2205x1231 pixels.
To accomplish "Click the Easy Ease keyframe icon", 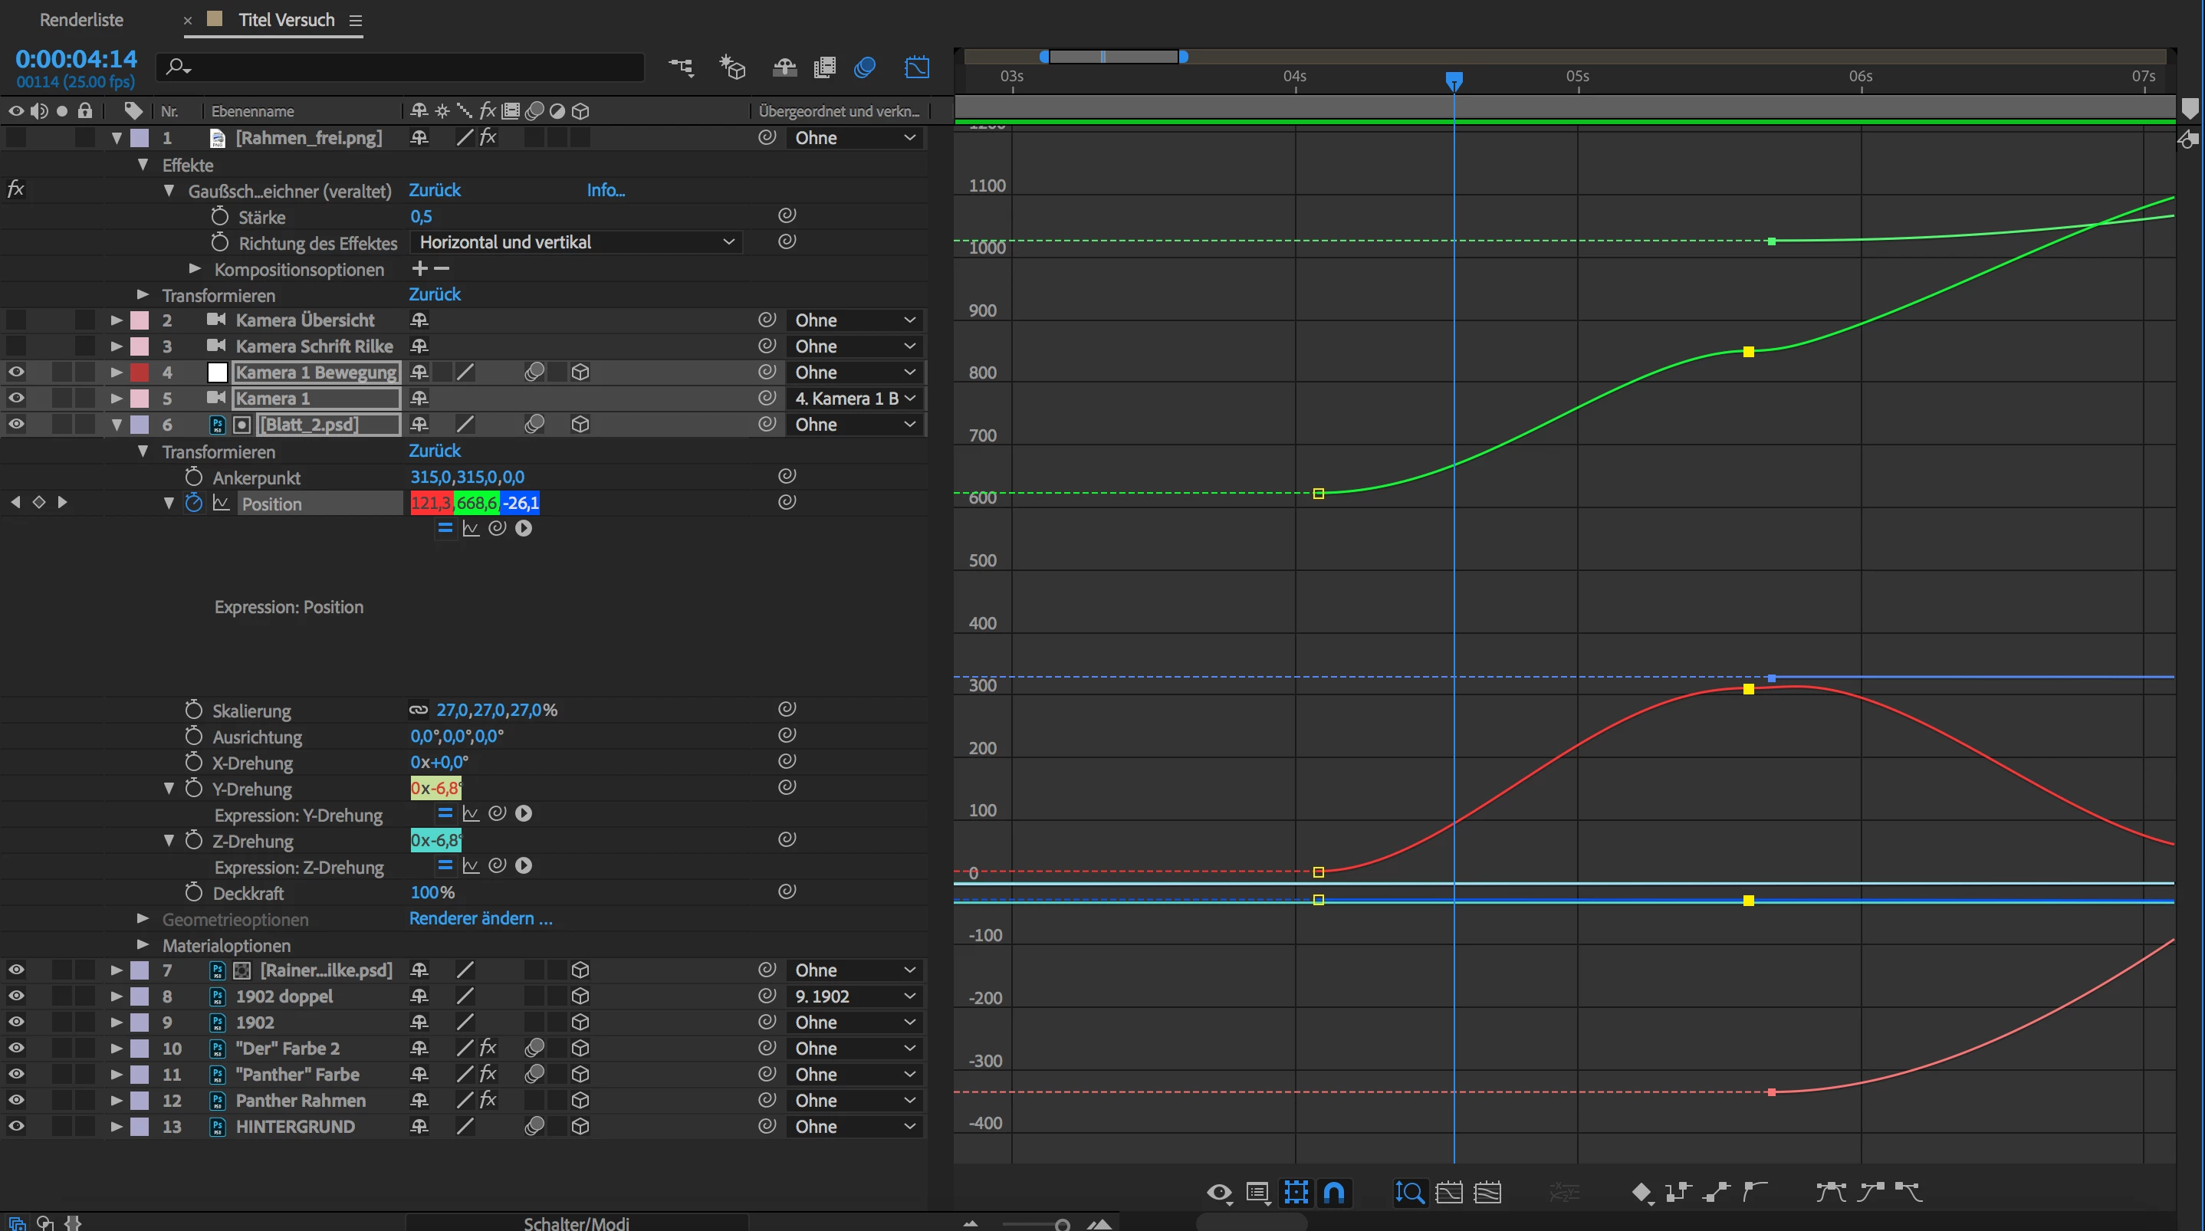I will [x=1830, y=1193].
